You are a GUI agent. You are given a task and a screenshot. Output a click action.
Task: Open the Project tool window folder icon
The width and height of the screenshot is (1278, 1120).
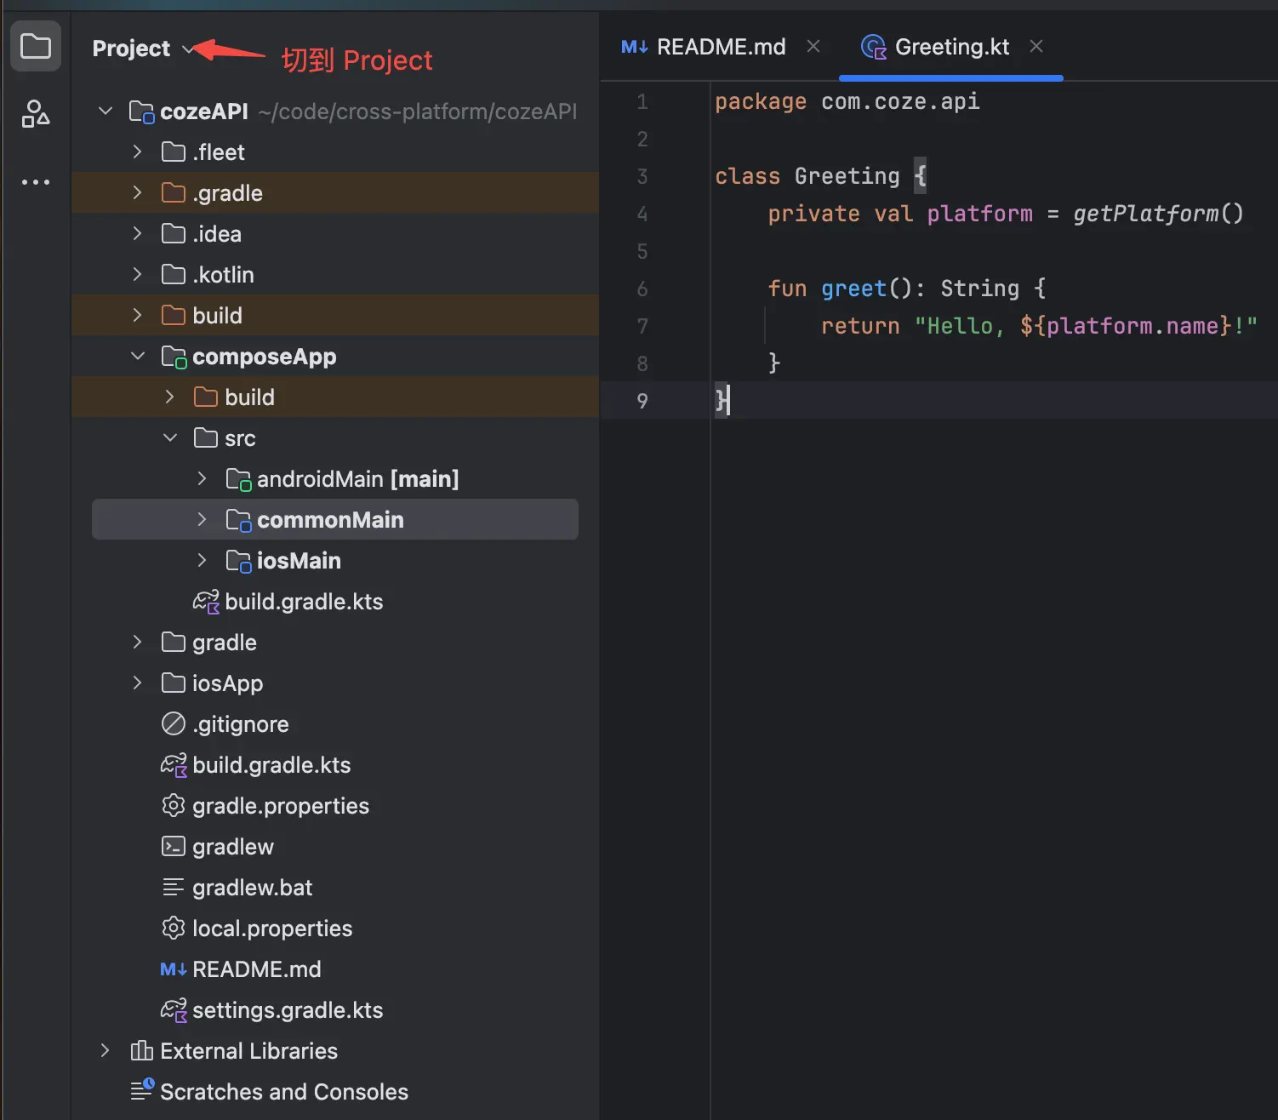tap(36, 46)
